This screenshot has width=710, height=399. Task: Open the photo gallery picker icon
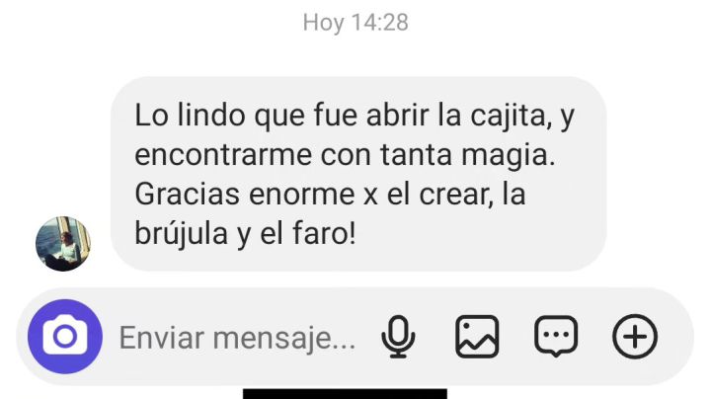[477, 337]
